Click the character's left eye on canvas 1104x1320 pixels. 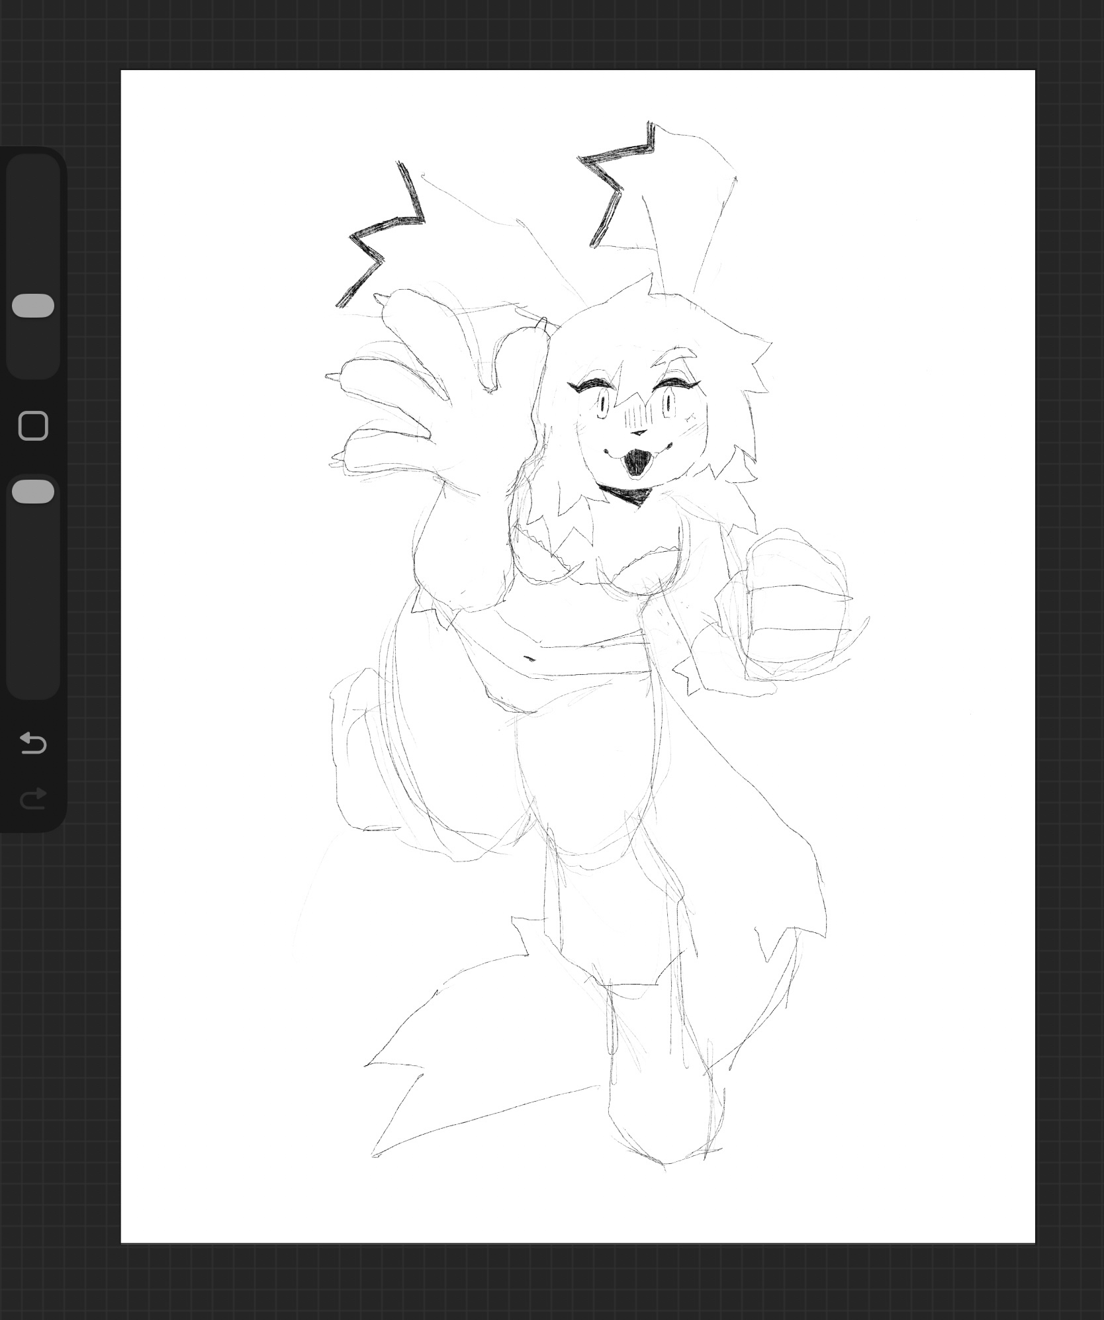pos(604,402)
